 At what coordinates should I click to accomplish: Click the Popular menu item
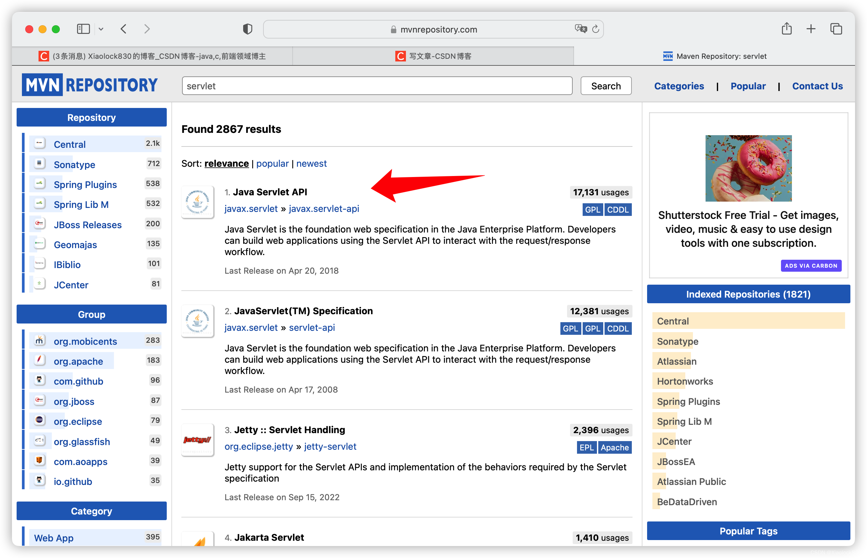coord(748,87)
